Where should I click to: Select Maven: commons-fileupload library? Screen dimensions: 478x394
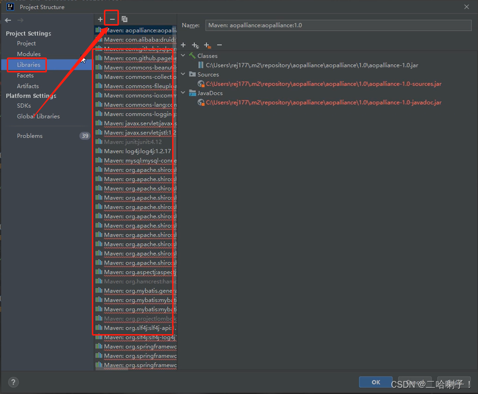point(136,86)
